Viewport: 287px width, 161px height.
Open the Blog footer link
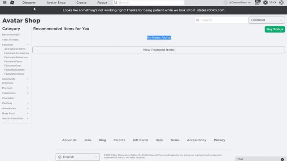point(102,140)
